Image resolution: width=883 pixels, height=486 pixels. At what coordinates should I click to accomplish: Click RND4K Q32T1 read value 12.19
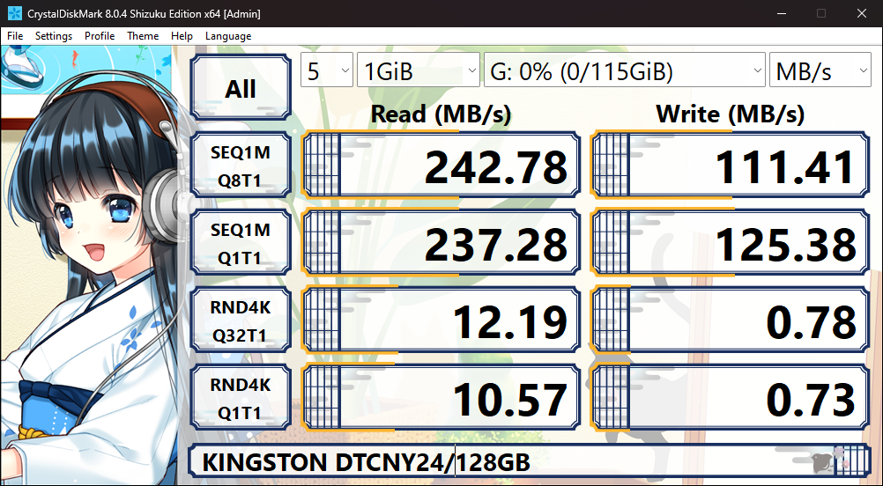pos(441,320)
